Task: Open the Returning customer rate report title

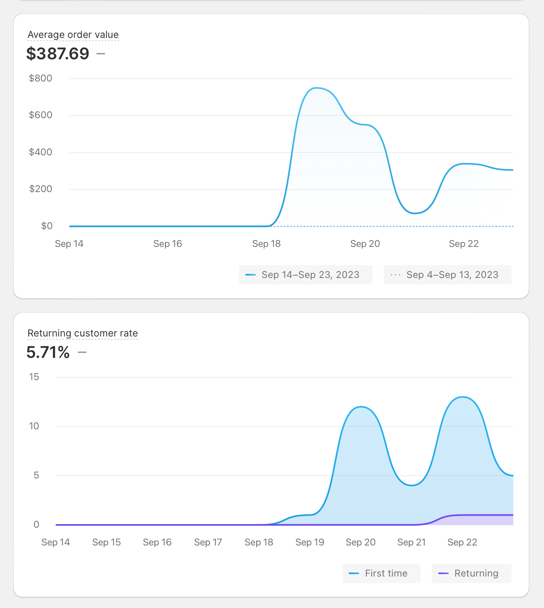Action: click(83, 333)
